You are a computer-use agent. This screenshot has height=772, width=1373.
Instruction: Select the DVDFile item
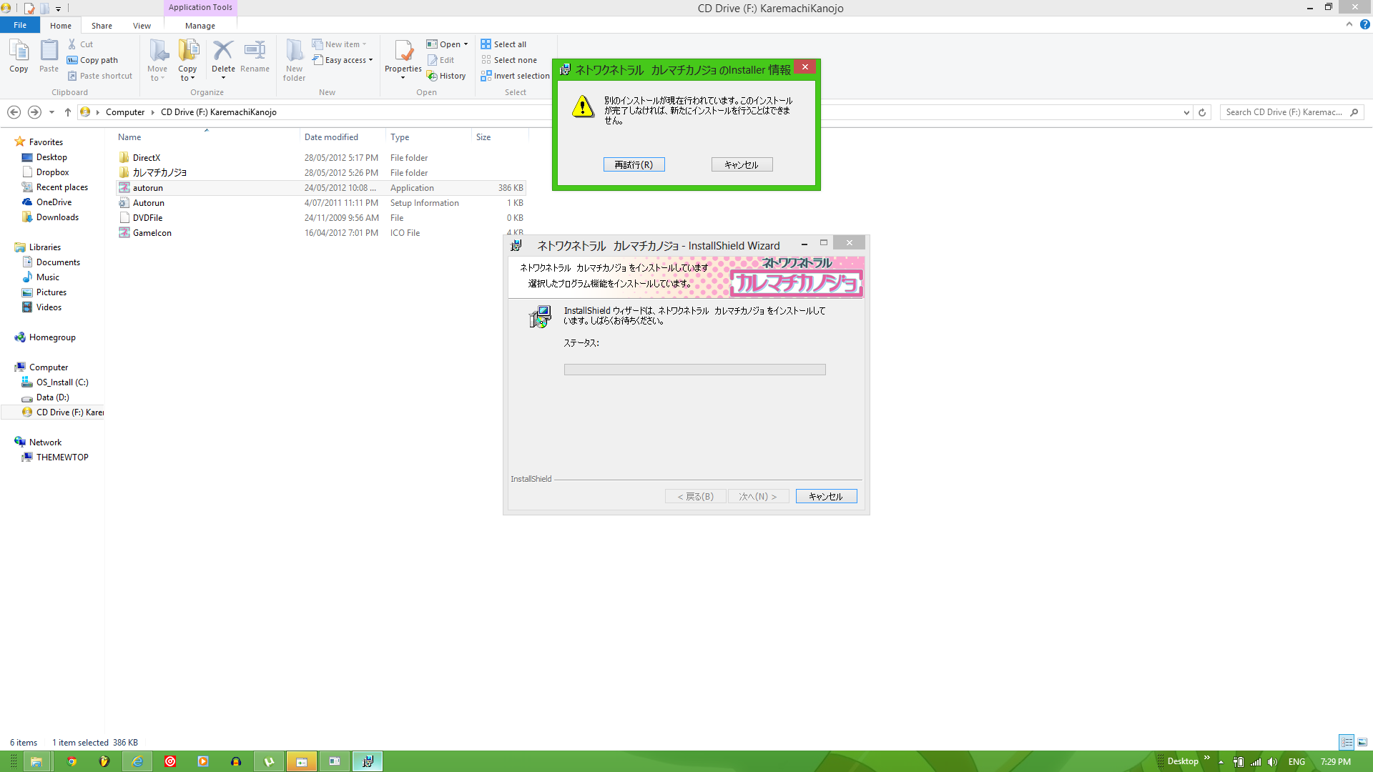[x=147, y=218]
